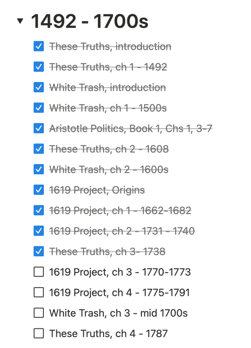
Task: Uncheck These Truths, ch 3- 1738
Action: [x=39, y=252]
